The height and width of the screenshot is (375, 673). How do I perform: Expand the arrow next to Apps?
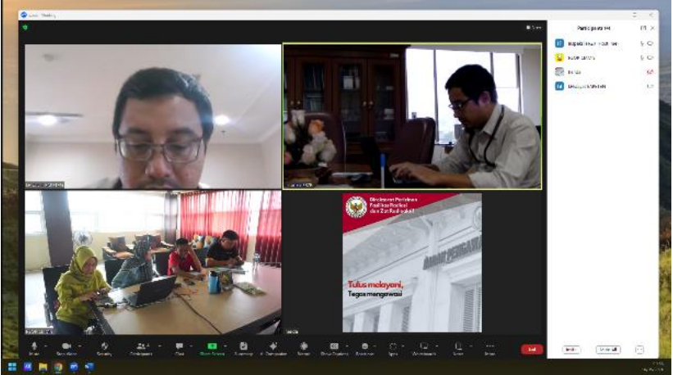[402, 346]
